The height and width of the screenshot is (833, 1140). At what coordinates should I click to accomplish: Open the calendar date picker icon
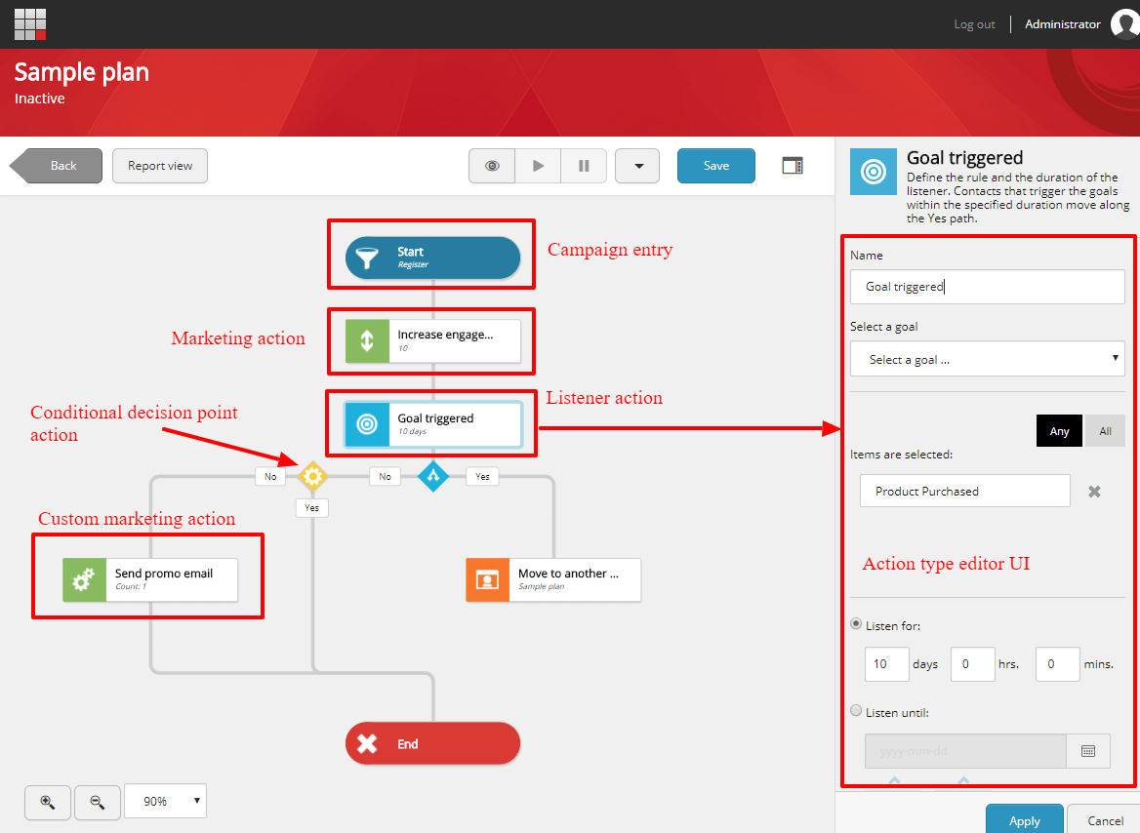coord(1088,751)
